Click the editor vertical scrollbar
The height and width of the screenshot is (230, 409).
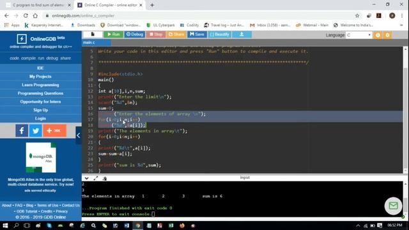click(405, 109)
